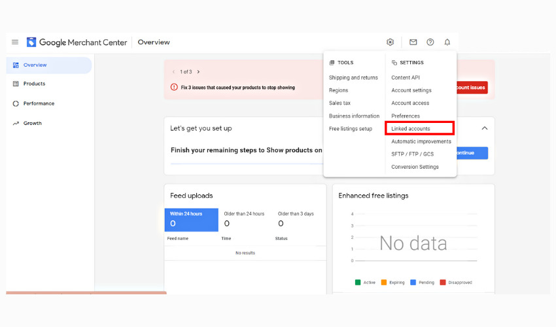Click the blue Continue button
Image resolution: width=556 pixels, height=327 pixels.
point(472,153)
